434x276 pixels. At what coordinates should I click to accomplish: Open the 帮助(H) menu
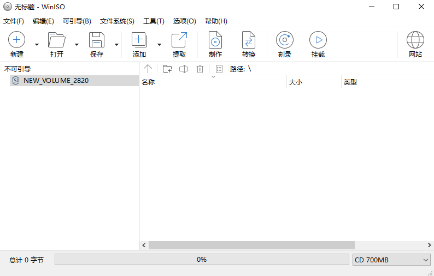click(x=216, y=21)
